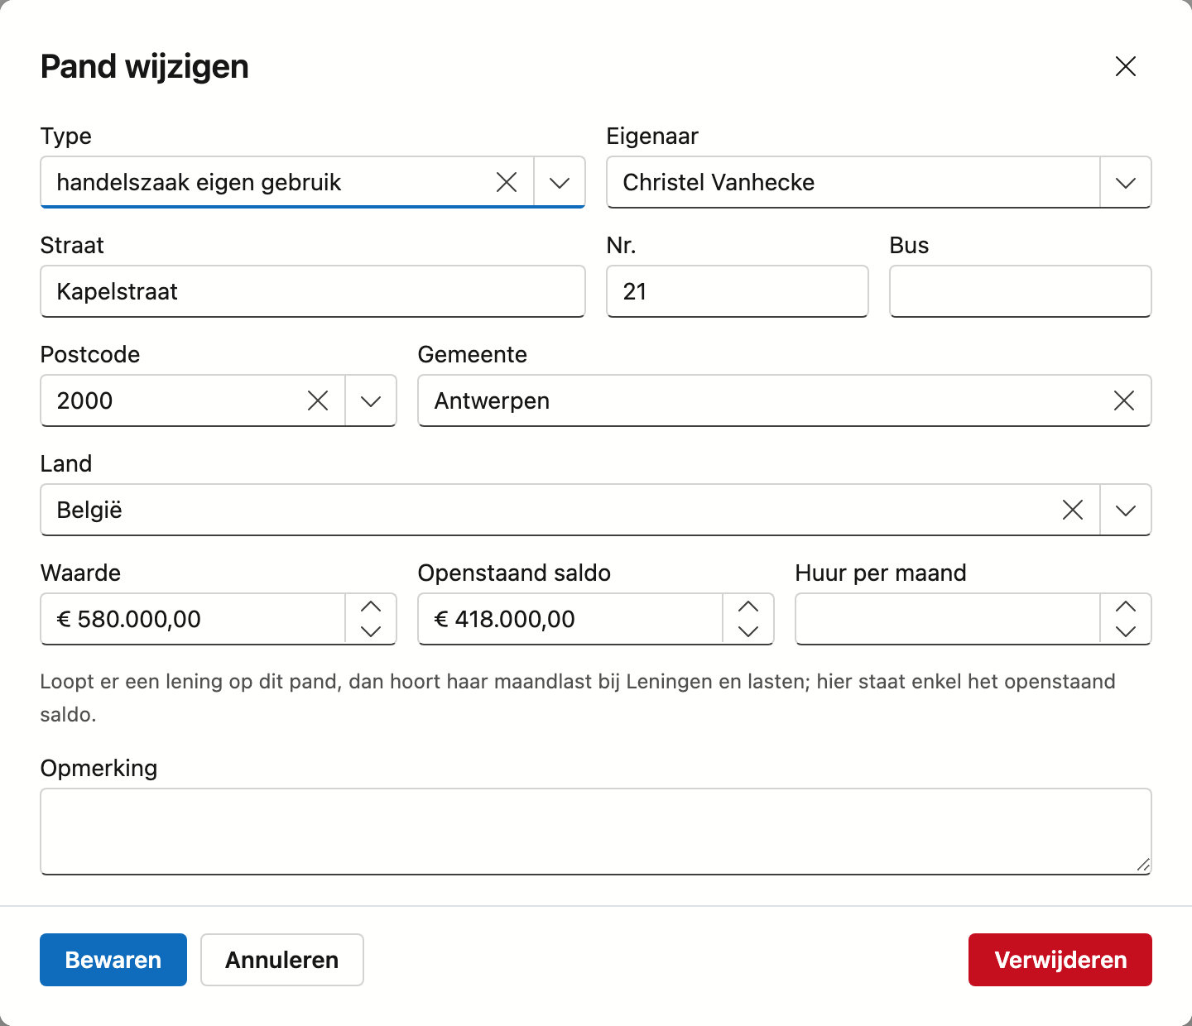Select the Nr. input field

(738, 291)
